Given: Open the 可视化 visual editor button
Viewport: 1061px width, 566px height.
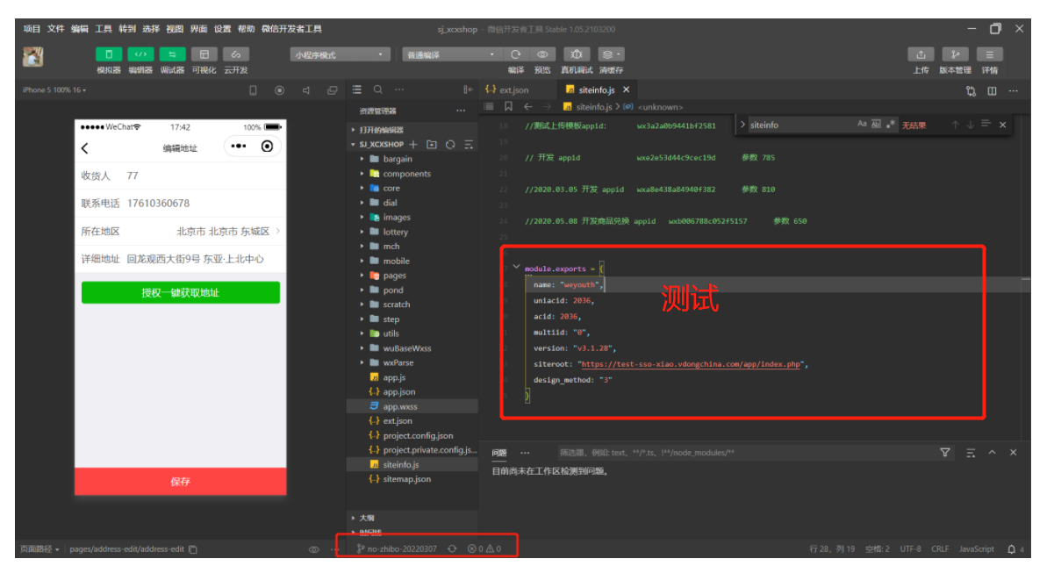Looking at the screenshot, I should (204, 54).
